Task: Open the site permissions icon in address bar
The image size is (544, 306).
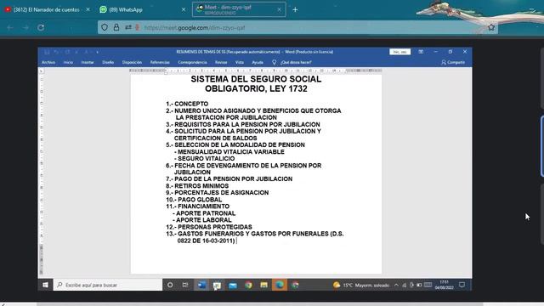Action: click(x=128, y=27)
